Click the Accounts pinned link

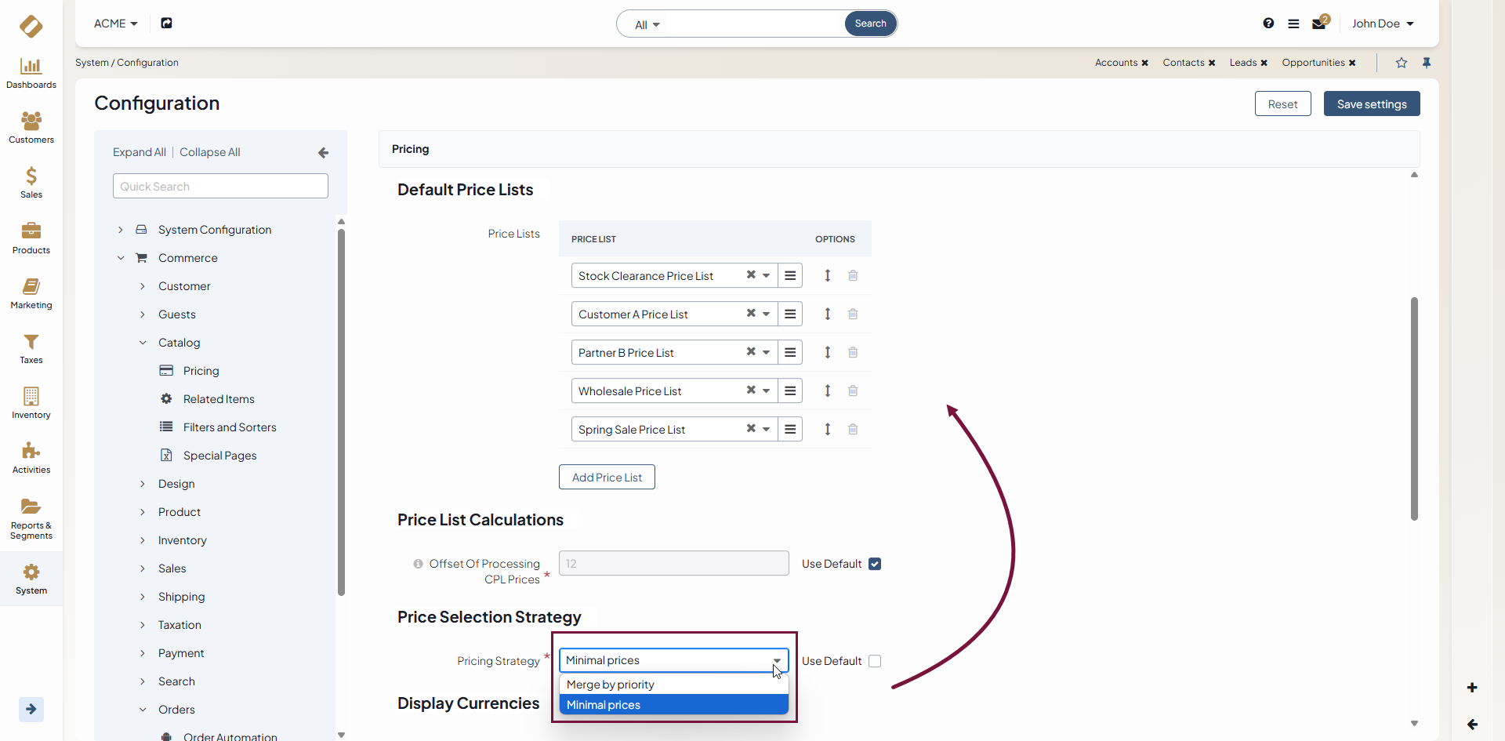(x=1116, y=63)
